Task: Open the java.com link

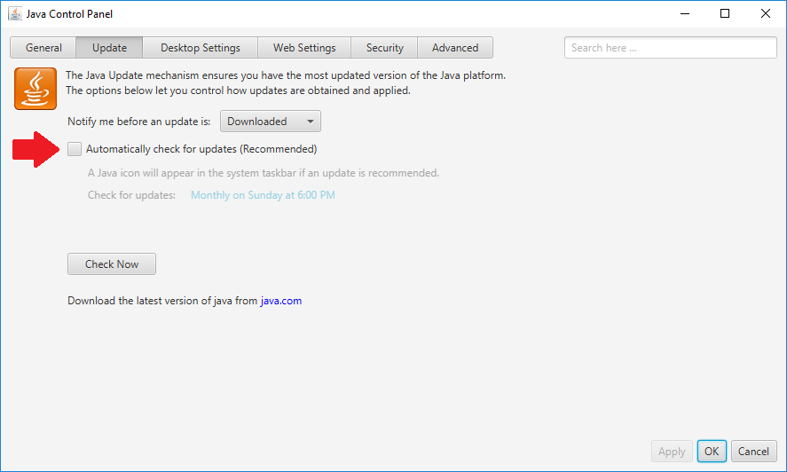Action: 281,301
